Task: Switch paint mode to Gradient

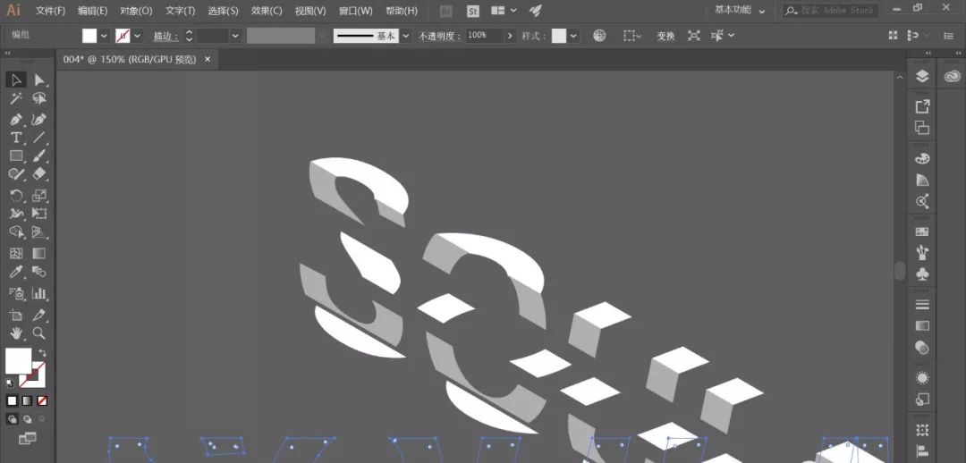Action: [x=27, y=400]
